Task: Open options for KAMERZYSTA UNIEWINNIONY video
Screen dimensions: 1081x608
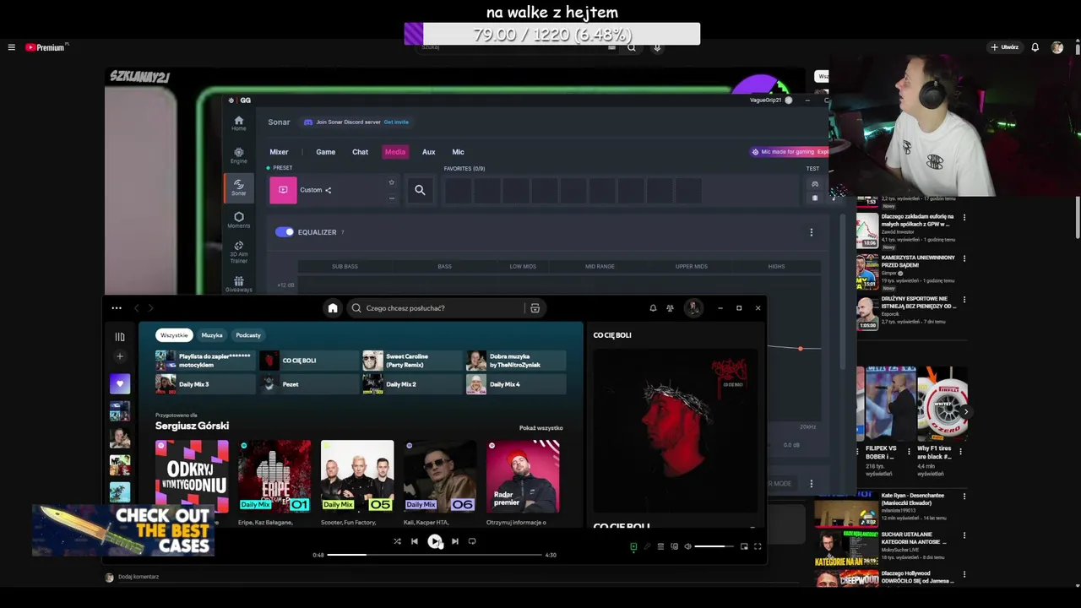Action: coord(964,258)
